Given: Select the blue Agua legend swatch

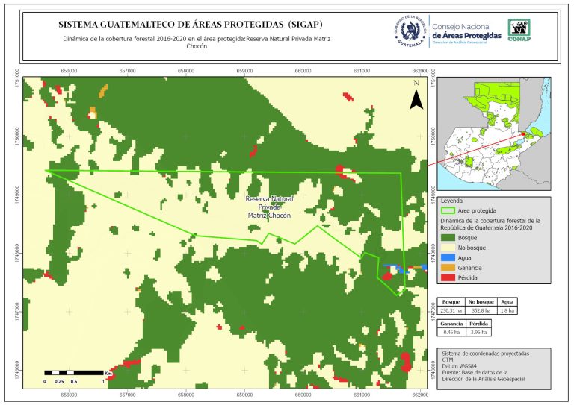Looking at the screenshot, I should click(448, 257).
